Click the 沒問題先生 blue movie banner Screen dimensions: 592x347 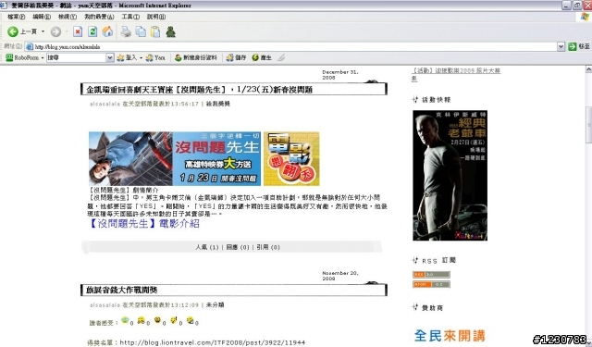[175, 158]
